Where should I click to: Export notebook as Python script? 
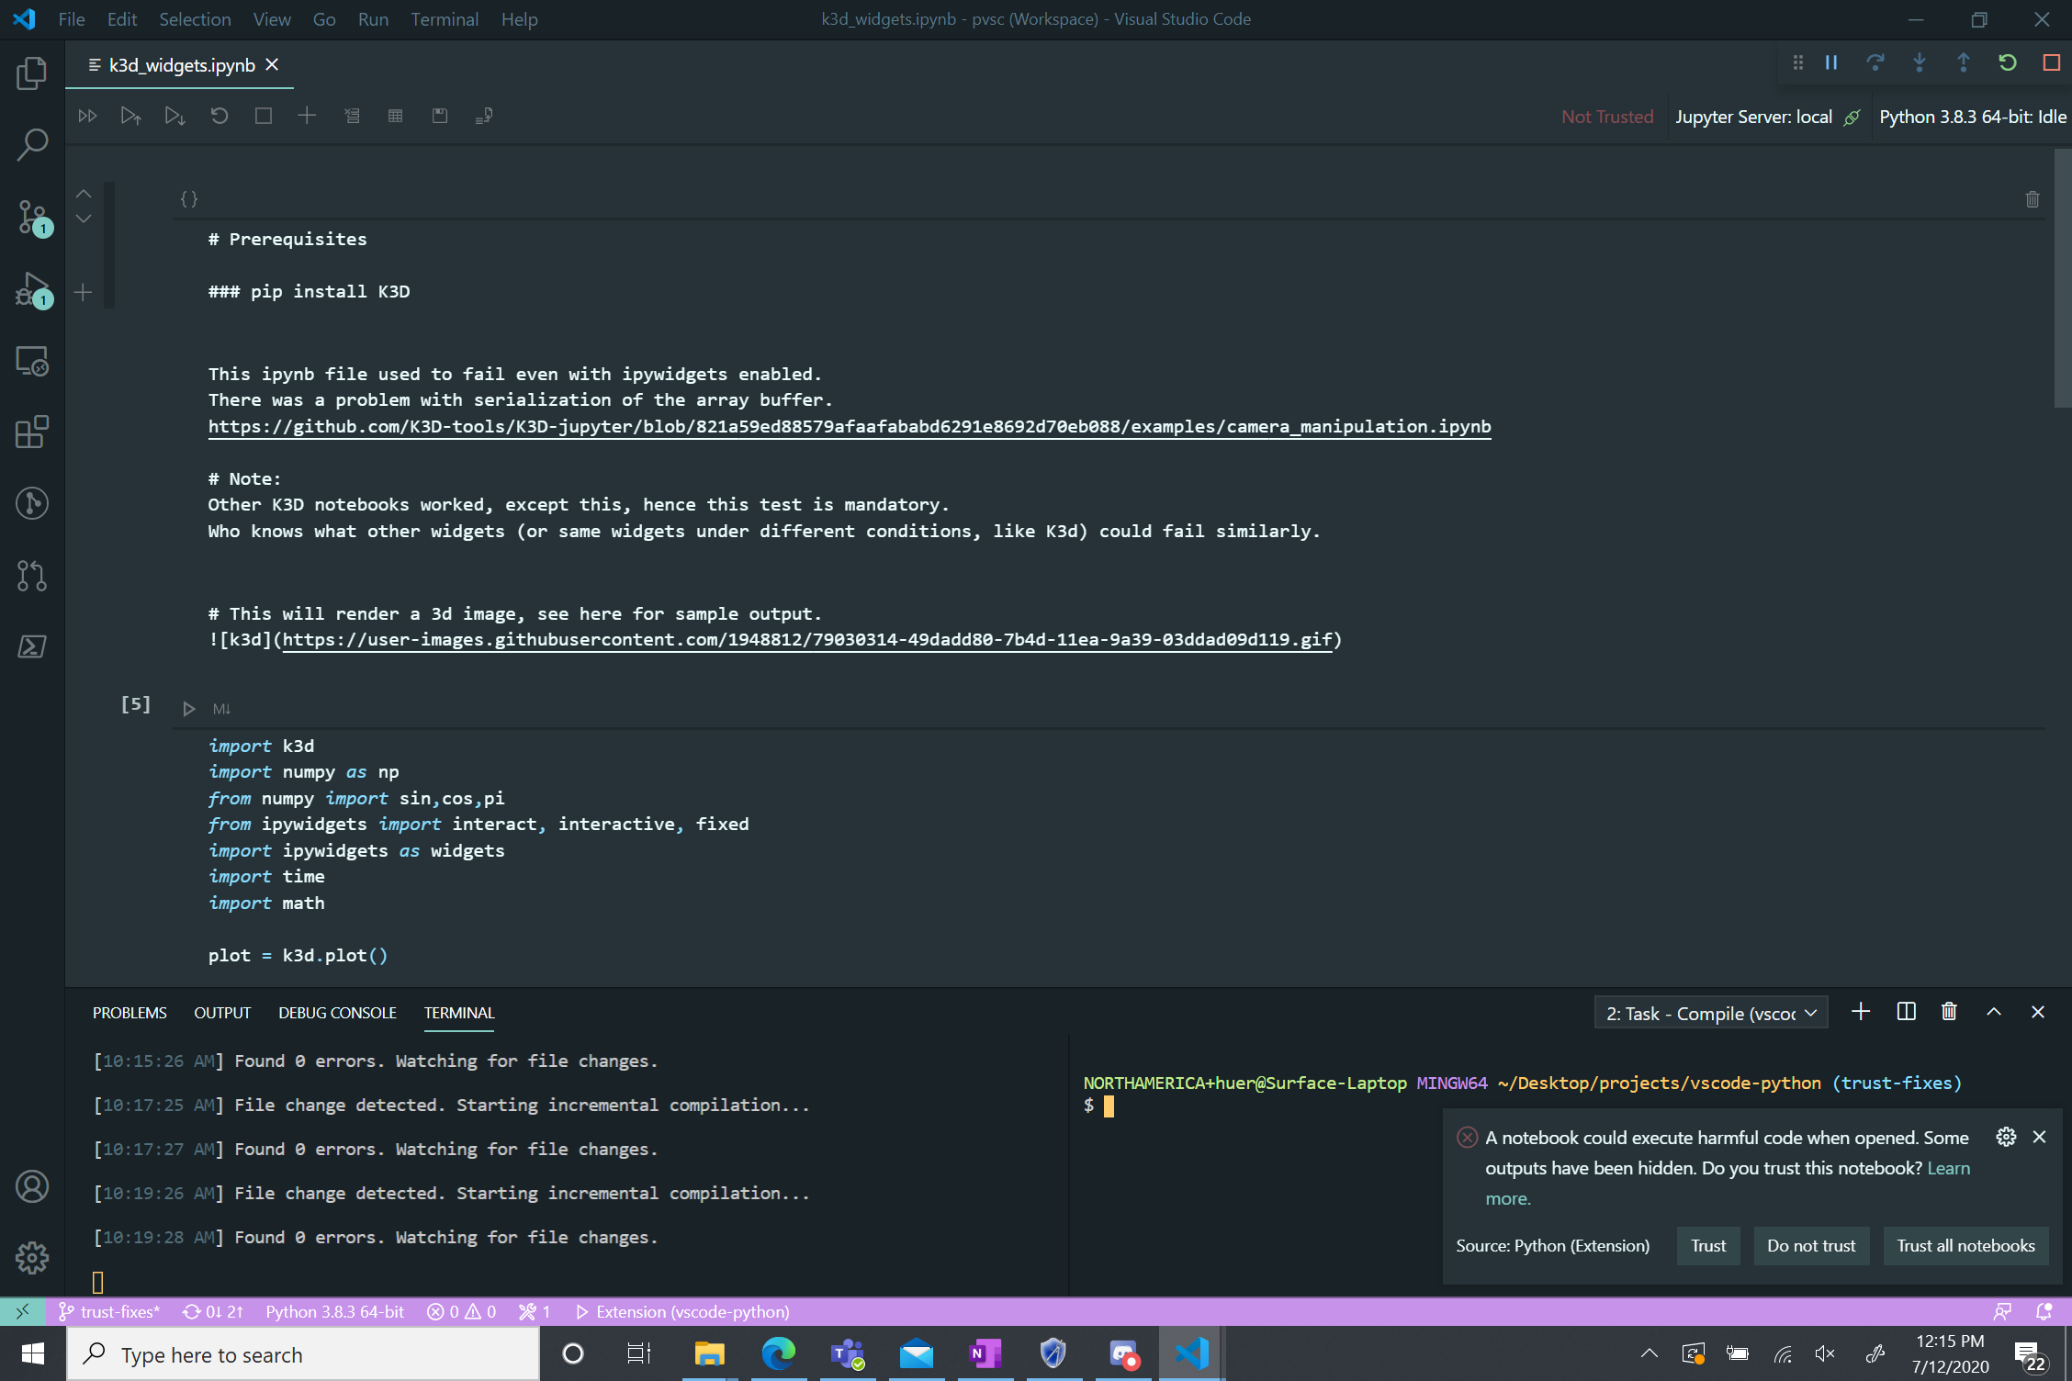click(x=484, y=116)
